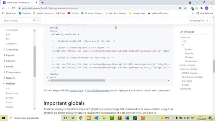This screenshot has width=215, height=121.
Task: Reload the page with the refresh icon
Action: [13, 8]
